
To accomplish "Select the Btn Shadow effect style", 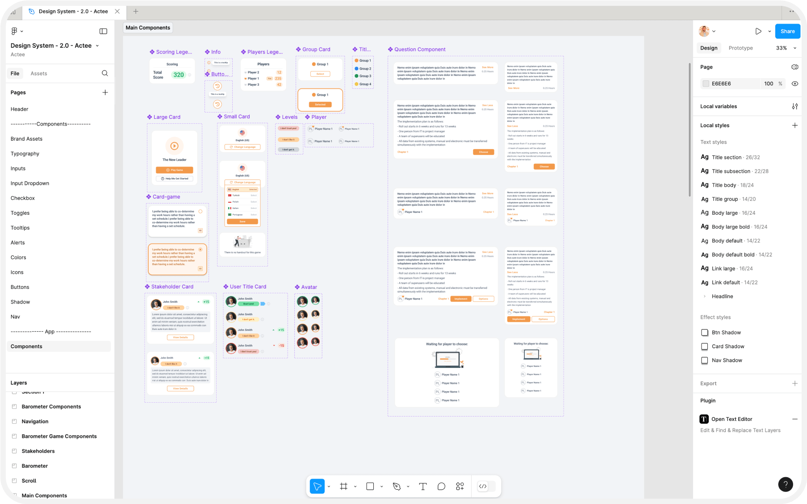I will point(726,333).
